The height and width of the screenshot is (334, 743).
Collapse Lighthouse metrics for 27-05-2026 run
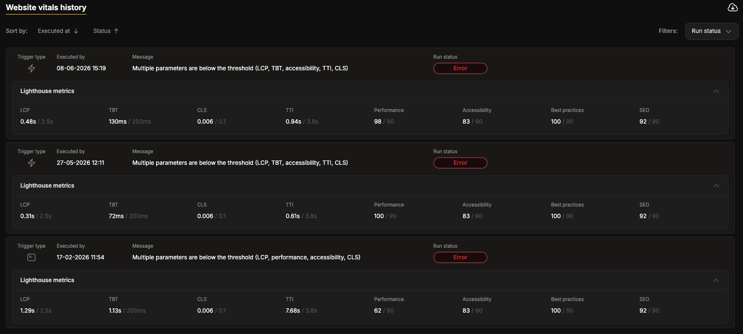click(716, 186)
